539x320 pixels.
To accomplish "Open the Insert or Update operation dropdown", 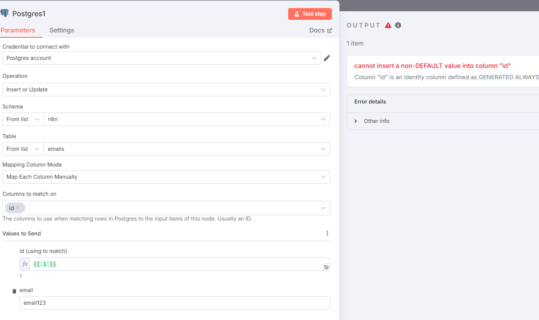I will [166, 90].
